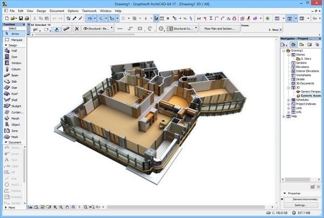The image size is (324, 218).
Task: Expand the Project Indexes tree node
Action: (x=289, y=104)
